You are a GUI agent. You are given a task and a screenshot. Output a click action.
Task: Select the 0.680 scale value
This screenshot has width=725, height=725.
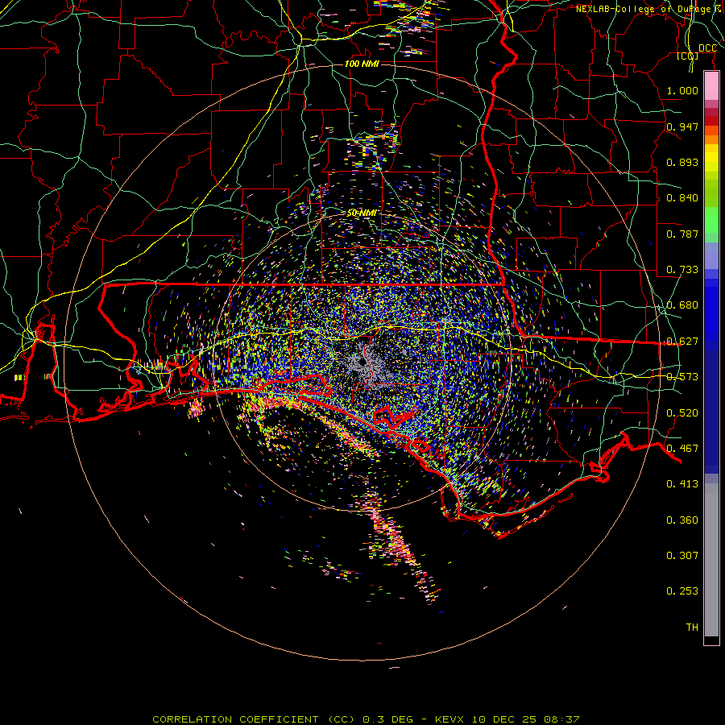tap(682, 305)
